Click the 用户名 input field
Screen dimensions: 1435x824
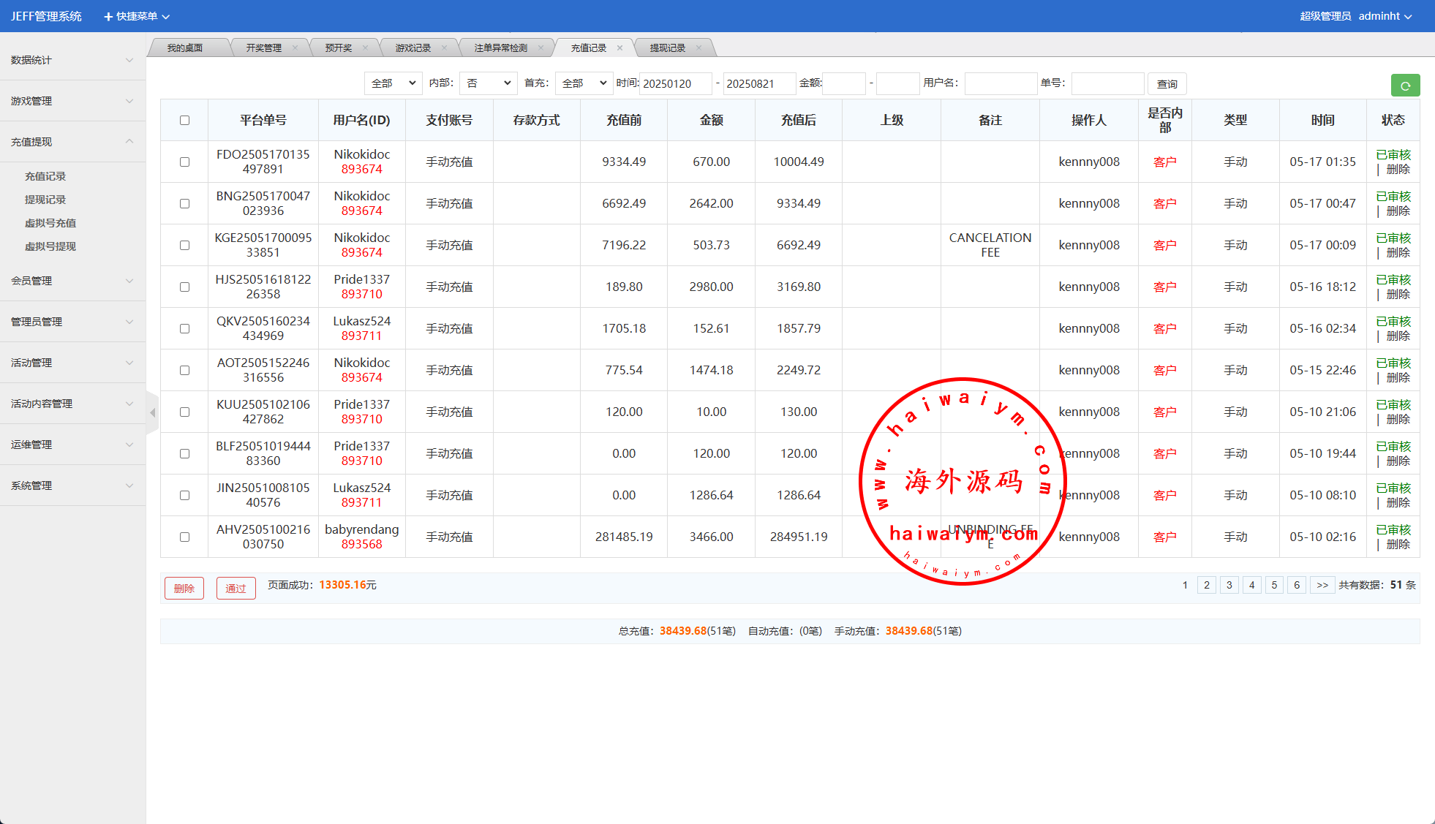1000,83
